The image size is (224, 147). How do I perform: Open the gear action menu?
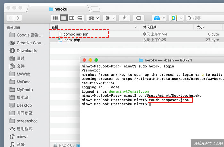[110, 18]
